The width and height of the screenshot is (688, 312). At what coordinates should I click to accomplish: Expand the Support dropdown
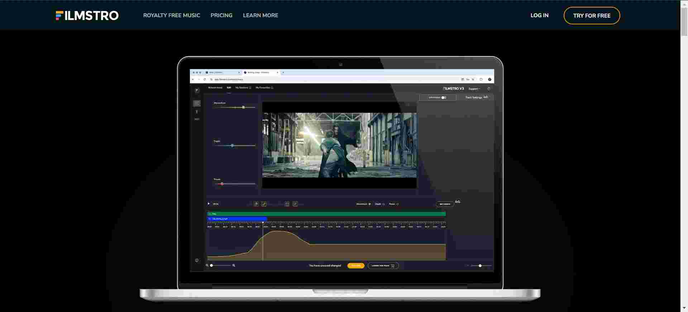click(x=474, y=89)
